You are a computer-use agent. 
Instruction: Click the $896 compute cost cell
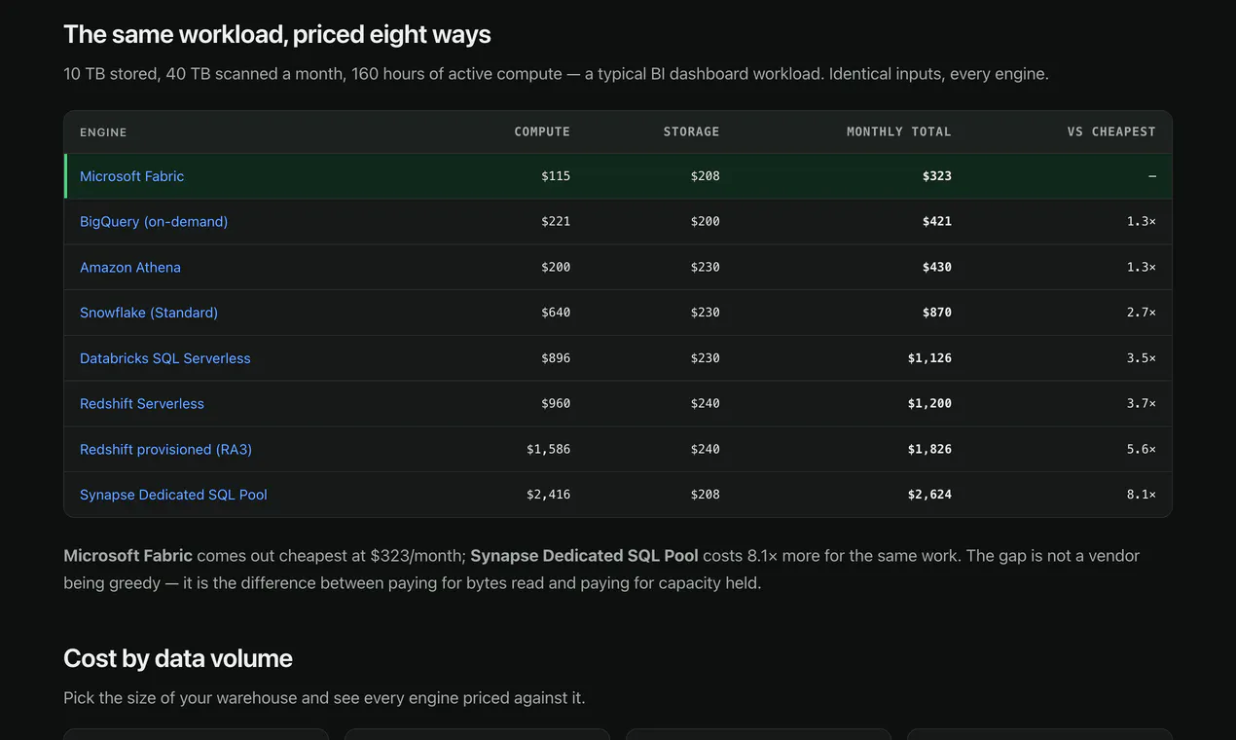click(556, 358)
